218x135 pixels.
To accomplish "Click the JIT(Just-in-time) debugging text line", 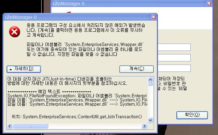I will coord(60,79).
